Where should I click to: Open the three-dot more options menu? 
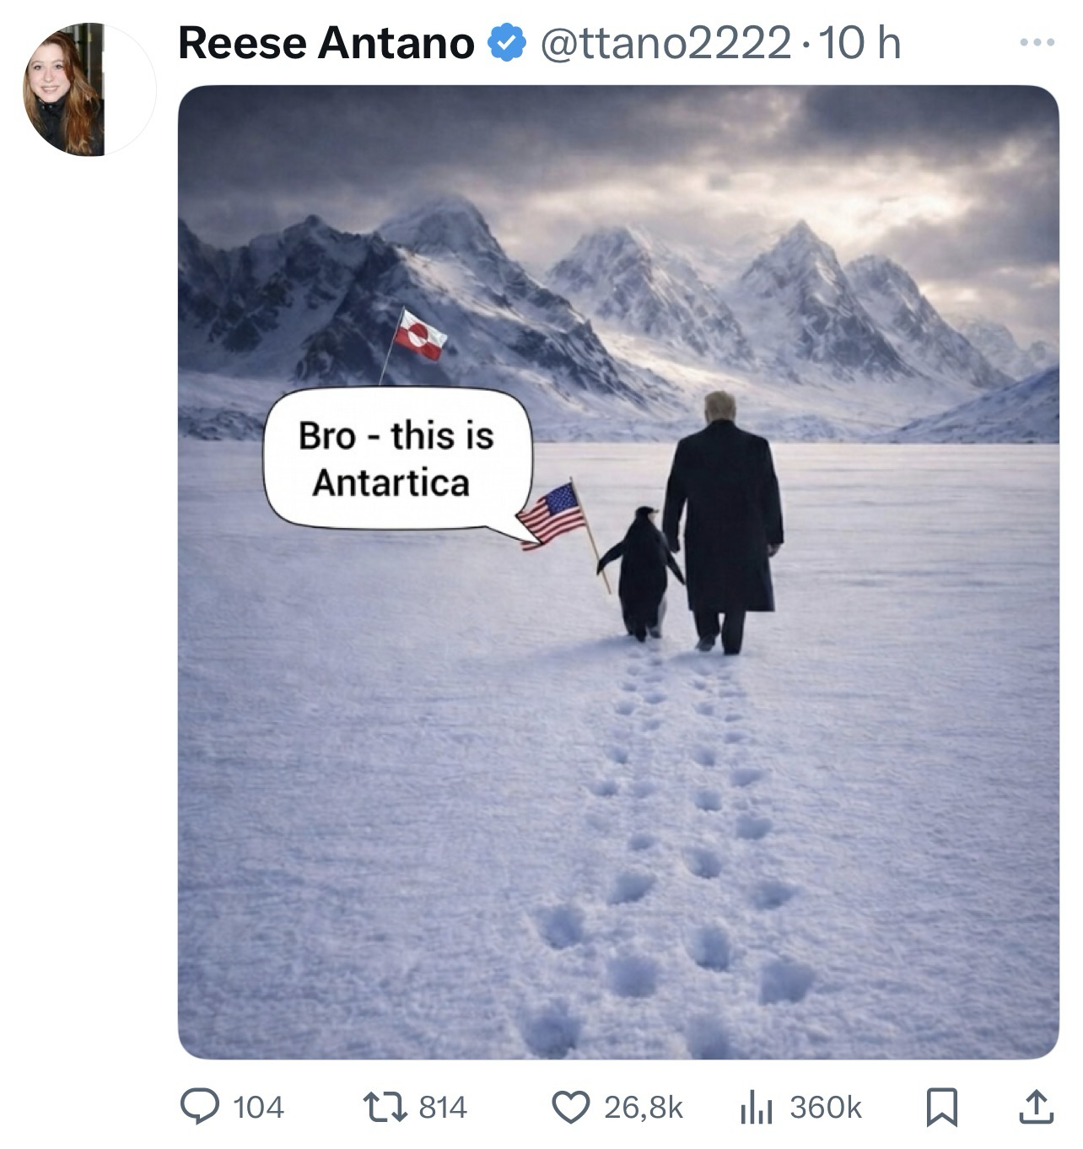(x=1036, y=42)
